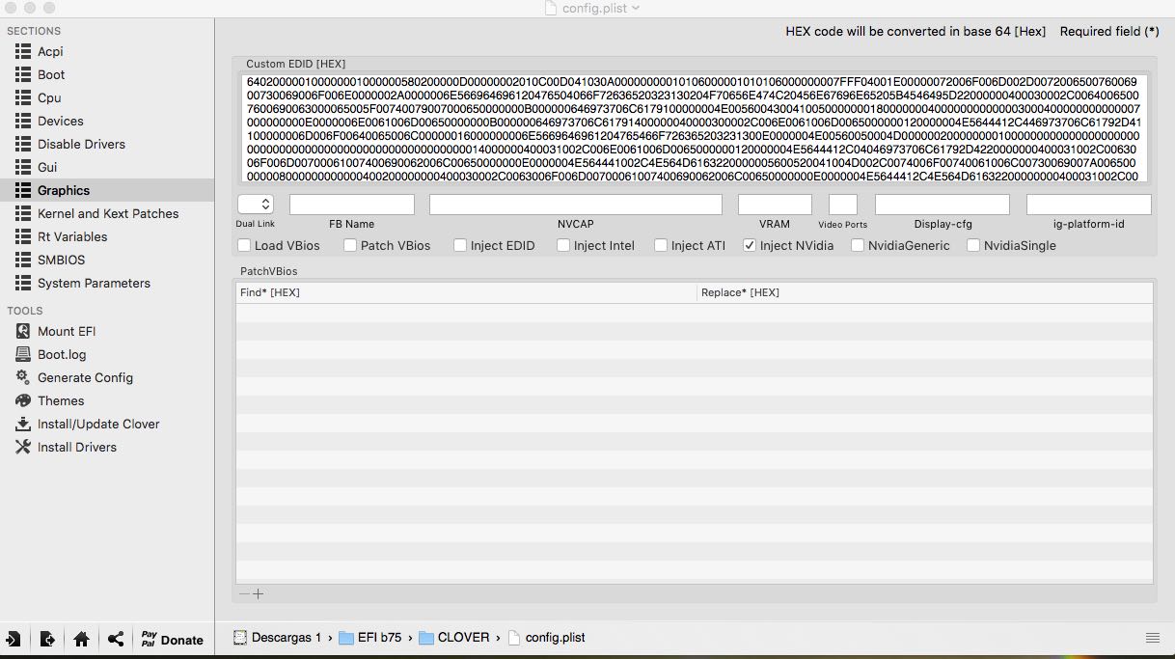Screen dimensions: 1175x659
Task: Open Descargas 1 in the path bar
Action: pyautogui.click(x=278, y=638)
